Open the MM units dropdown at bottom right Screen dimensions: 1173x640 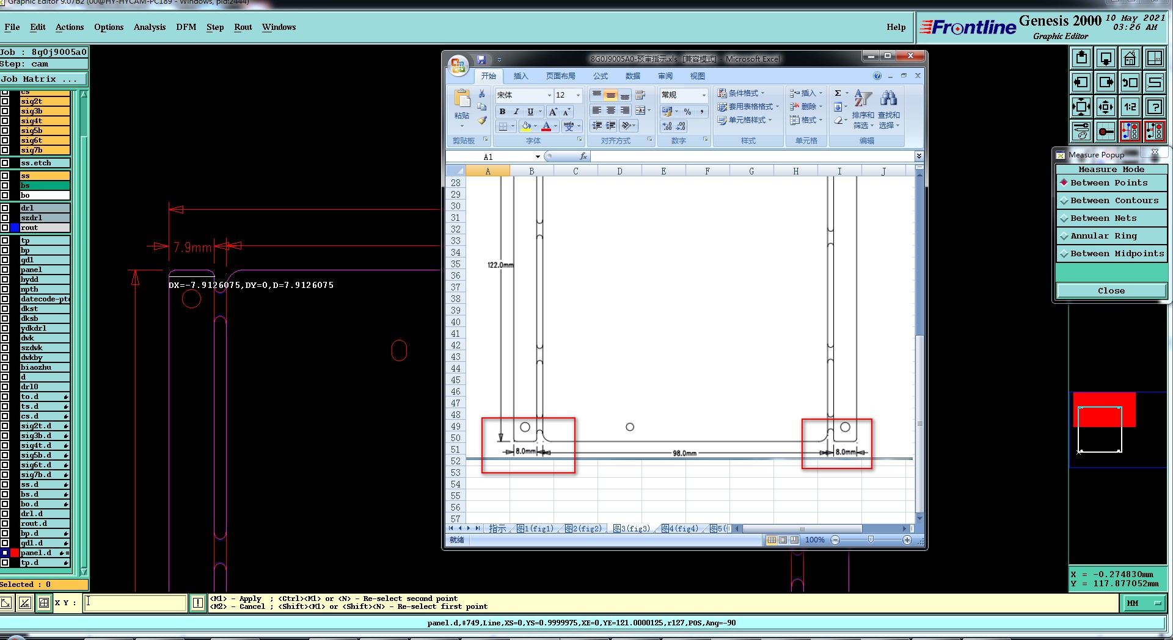pyautogui.click(x=1144, y=603)
